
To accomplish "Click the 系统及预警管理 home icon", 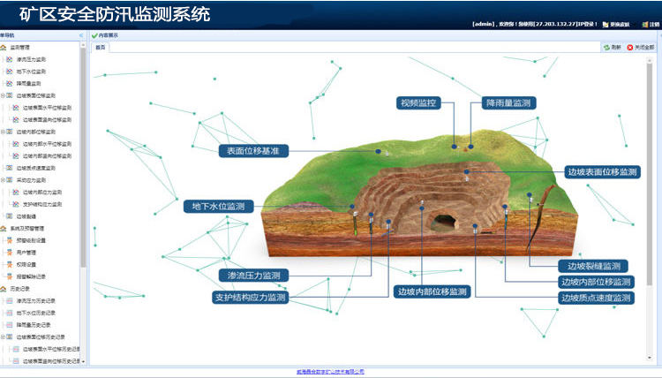I will click(4, 228).
